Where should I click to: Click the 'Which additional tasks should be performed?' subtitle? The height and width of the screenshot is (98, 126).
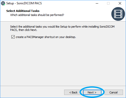click(x=37, y=15)
